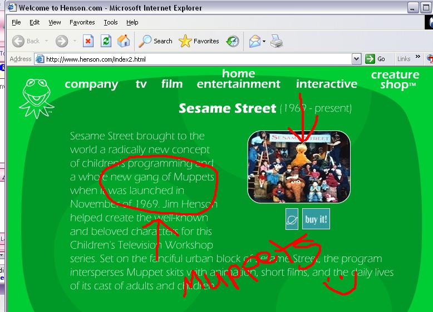Print the page using printer icon

coord(277,41)
